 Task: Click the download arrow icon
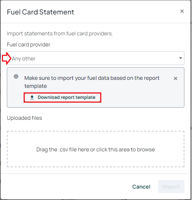coord(32,97)
